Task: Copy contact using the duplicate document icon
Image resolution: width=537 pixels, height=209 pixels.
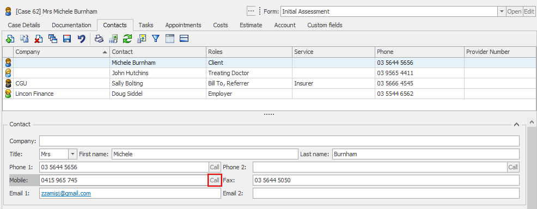Action: (x=25, y=39)
